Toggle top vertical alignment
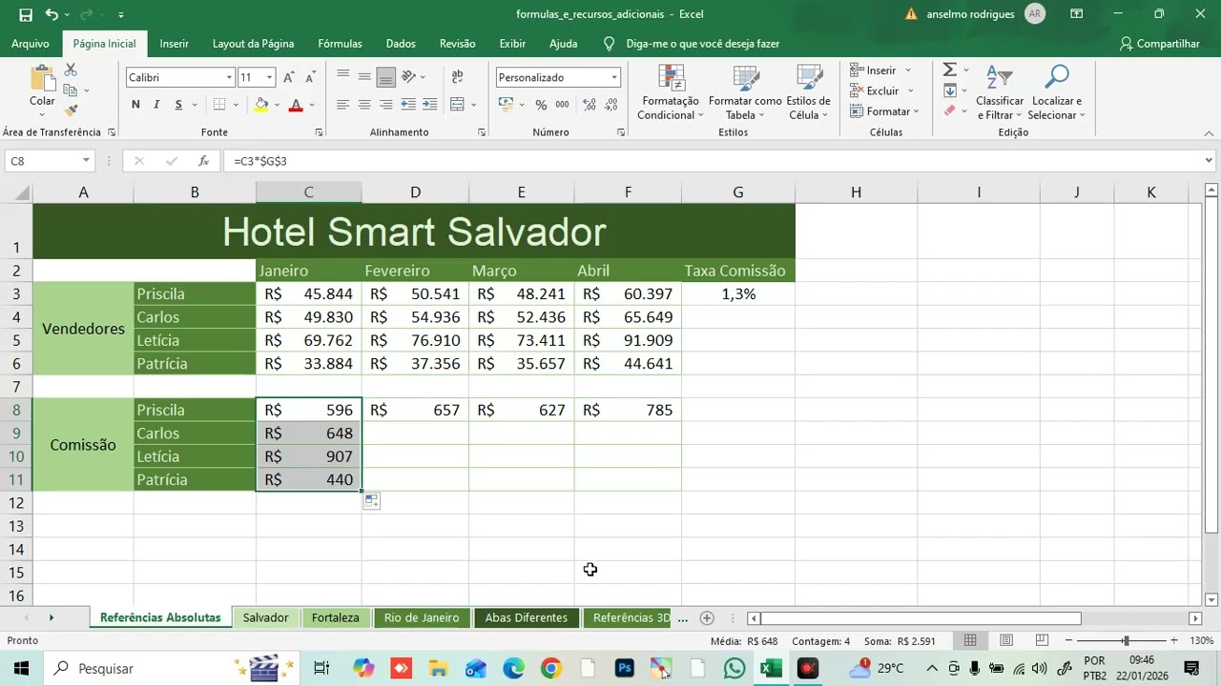Viewport: 1221px width, 686px height. pos(342,77)
